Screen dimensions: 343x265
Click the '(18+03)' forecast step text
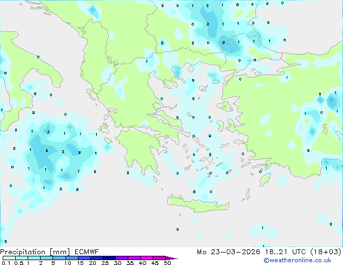pyautogui.click(x=326, y=252)
